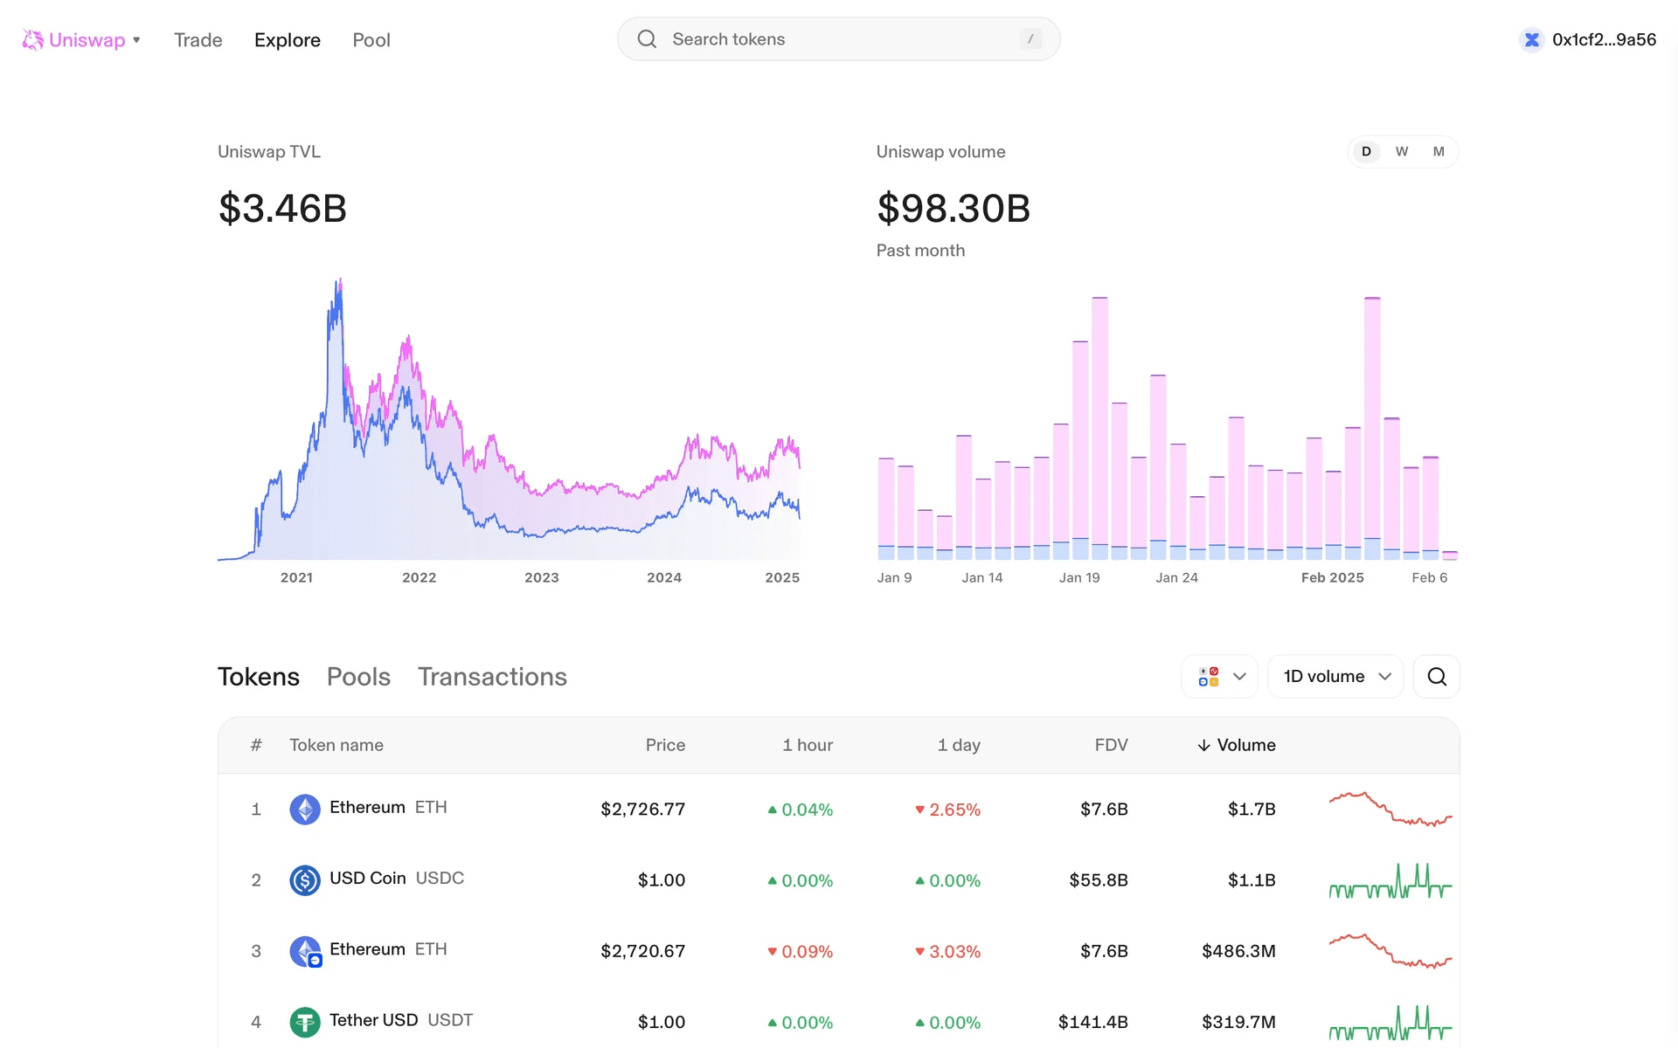
Task: Switch volume chart to daily (D)
Action: pyautogui.click(x=1366, y=152)
